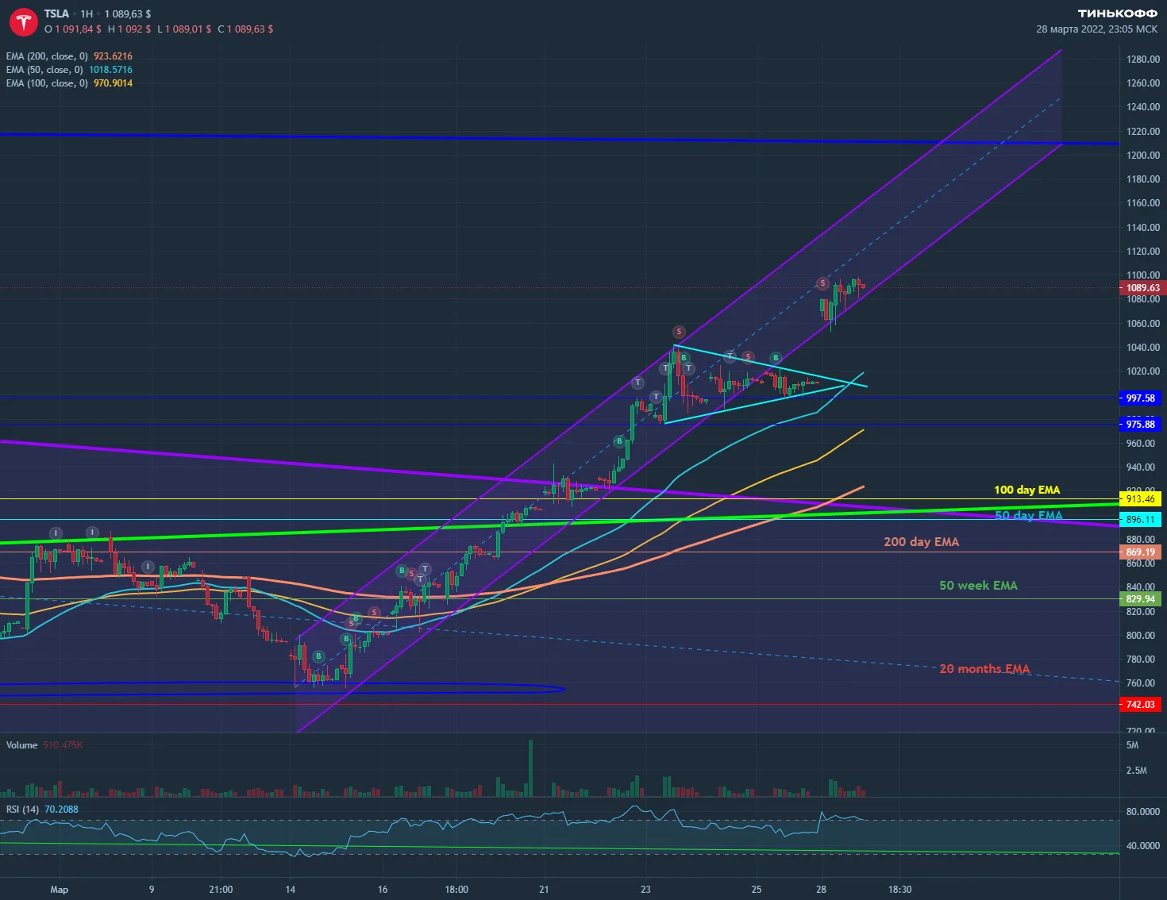1167x900 pixels.
Task: Click the blue 975.88 price label
Action: click(x=1141, y=425)
